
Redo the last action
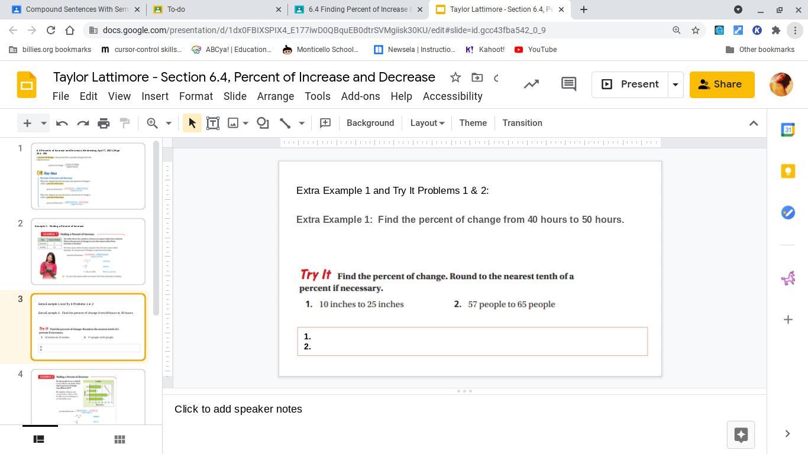coord(83,123)
